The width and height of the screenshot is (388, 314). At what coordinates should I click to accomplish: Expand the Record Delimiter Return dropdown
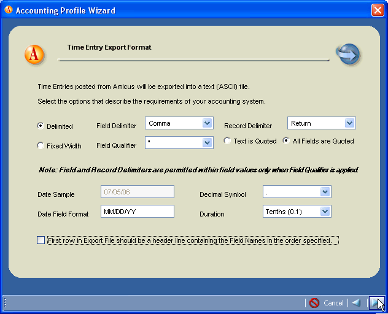coord(349,123)
